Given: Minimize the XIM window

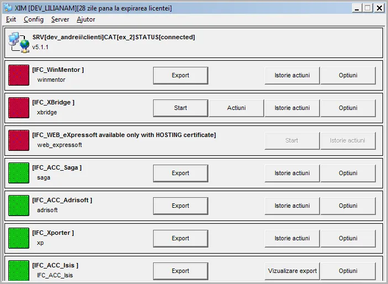Looking at the screenshot, I should point(356,8).
